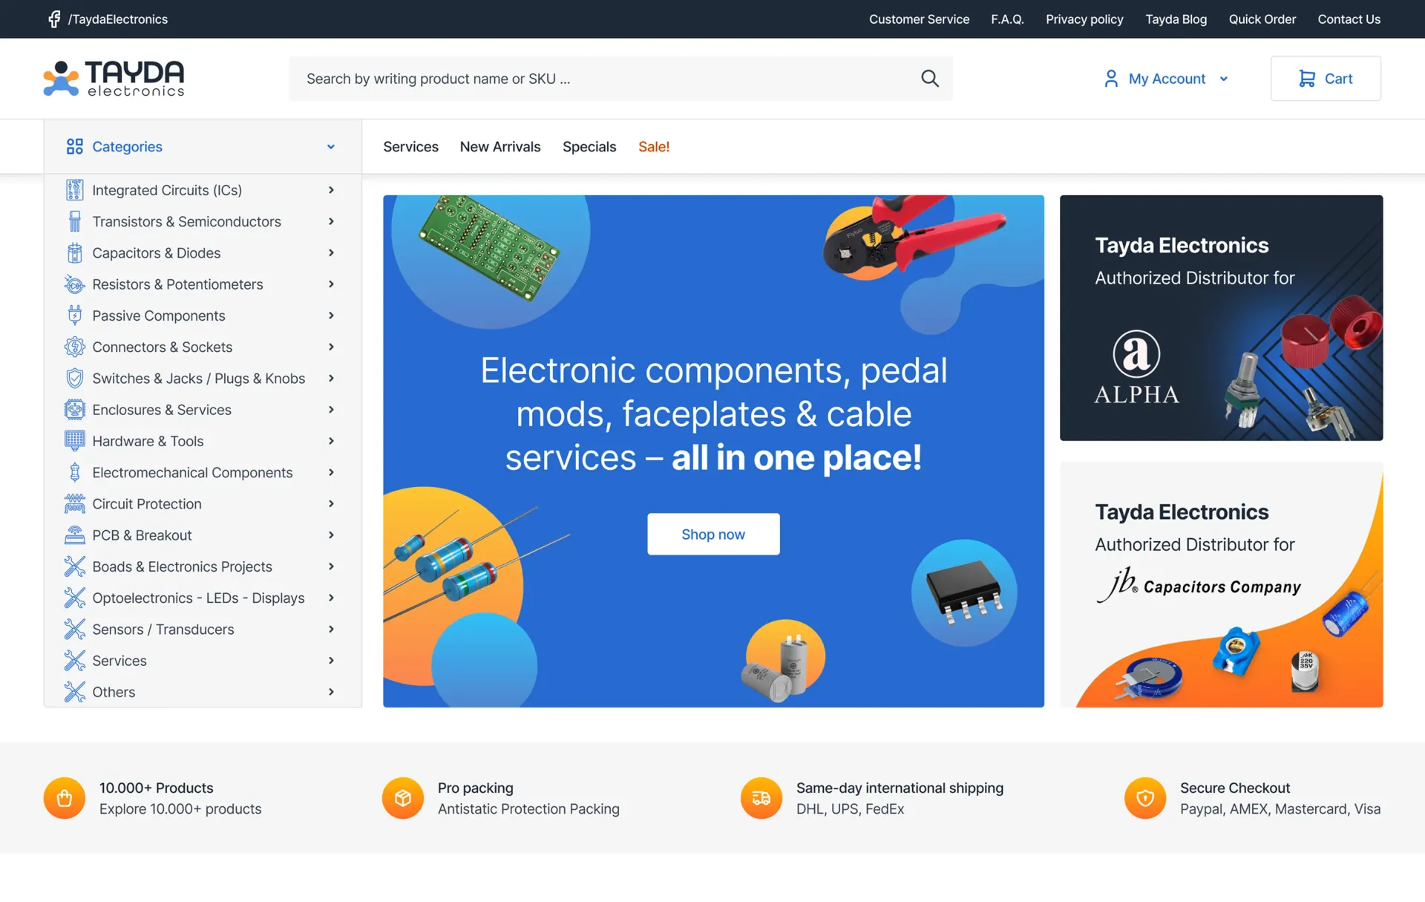The height and width of the screenshot is (902, 1425).
Task: Click the Connectors & Sockets icon
Action: 75,347
